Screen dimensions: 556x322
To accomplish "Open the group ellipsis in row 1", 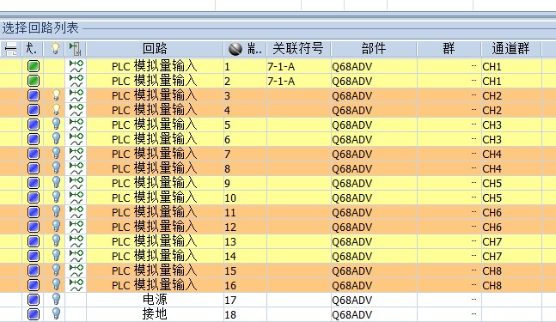I will [x=474, y=66].
